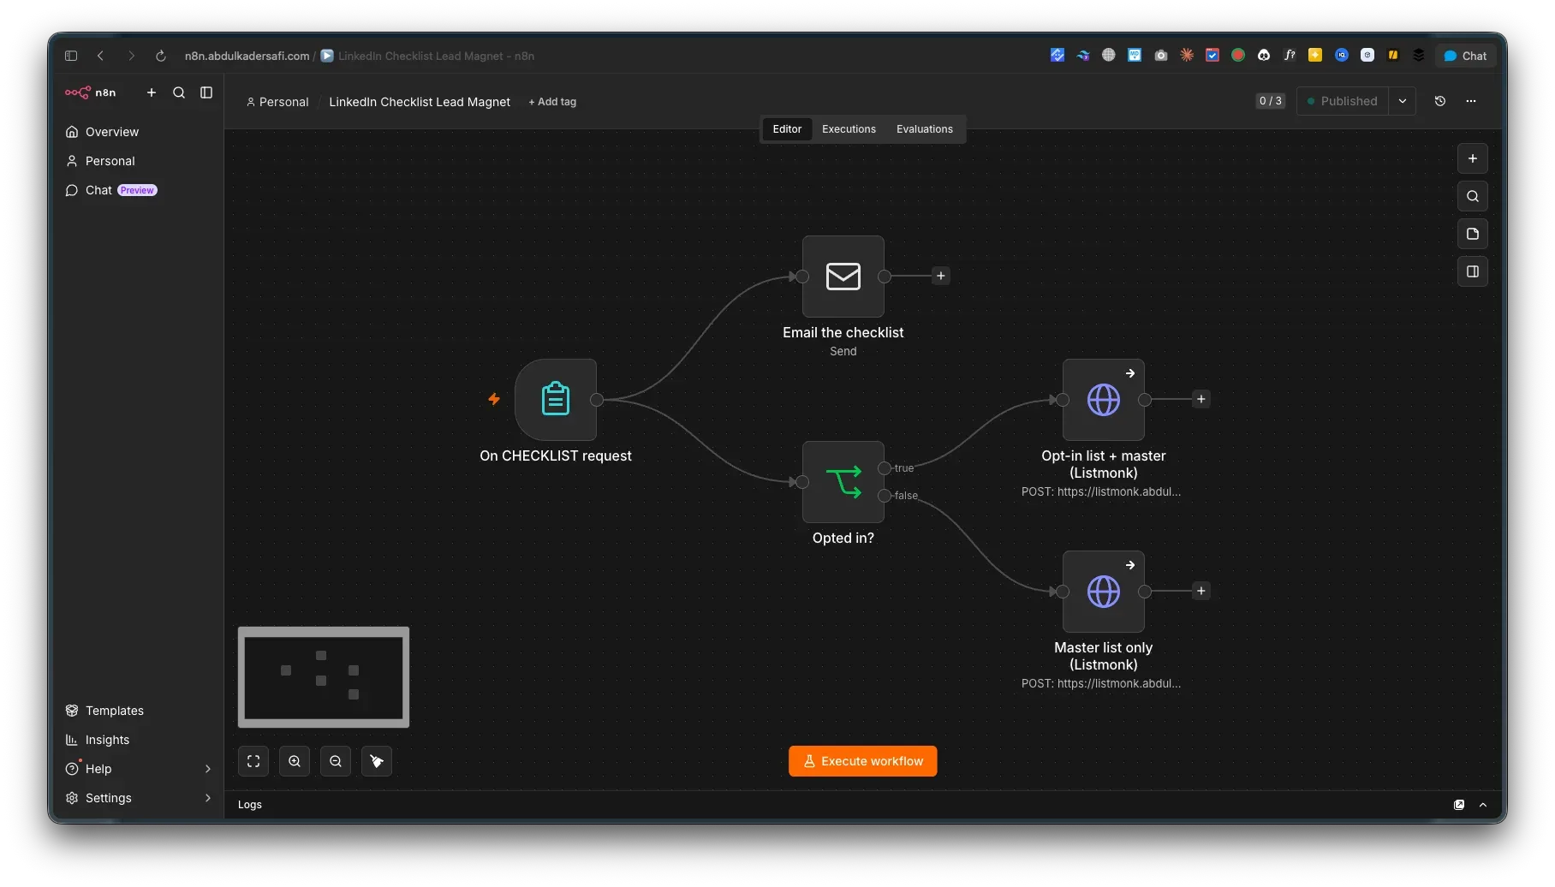Add a node with canvas plus button
The image size is (1555, 887).
(x=1473, y=158)
